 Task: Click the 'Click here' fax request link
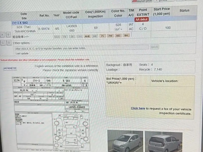[138, 108]
